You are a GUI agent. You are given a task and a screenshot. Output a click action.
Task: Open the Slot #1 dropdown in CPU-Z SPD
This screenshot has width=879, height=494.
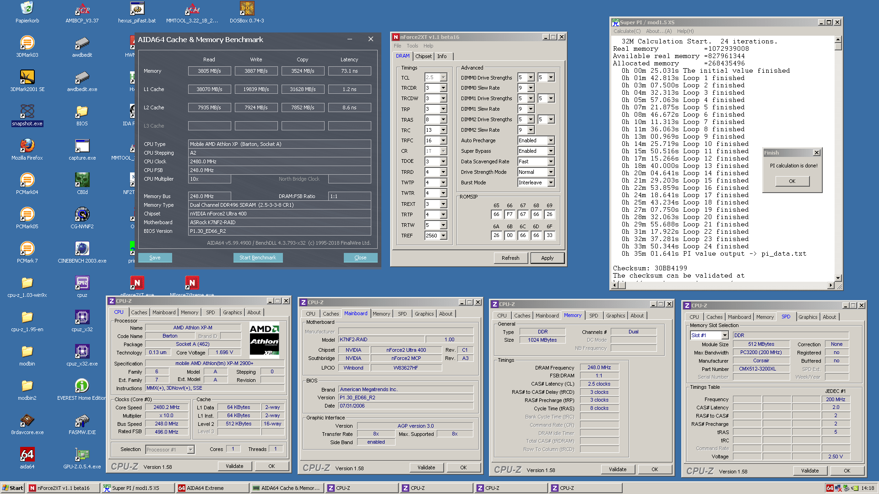725,335
